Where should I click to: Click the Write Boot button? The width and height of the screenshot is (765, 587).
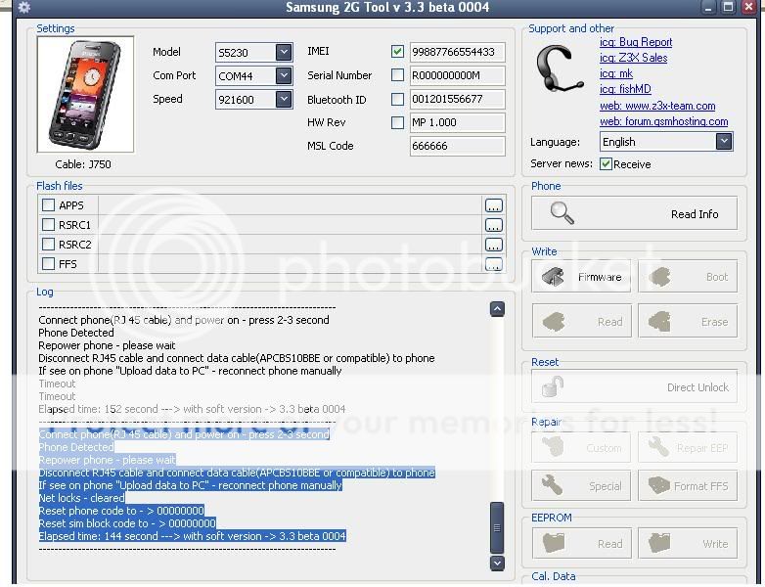pyautogui.click(x=688, y=277)
